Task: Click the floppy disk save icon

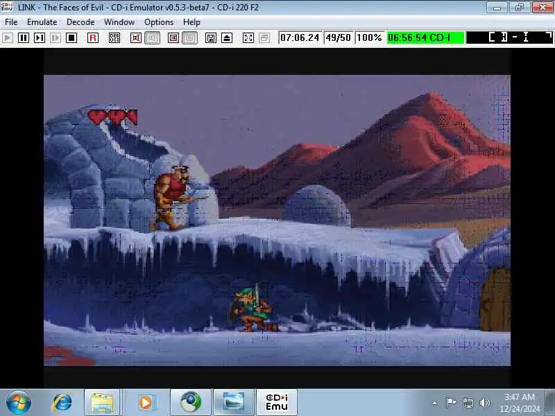Action: (x=211, y=38)
